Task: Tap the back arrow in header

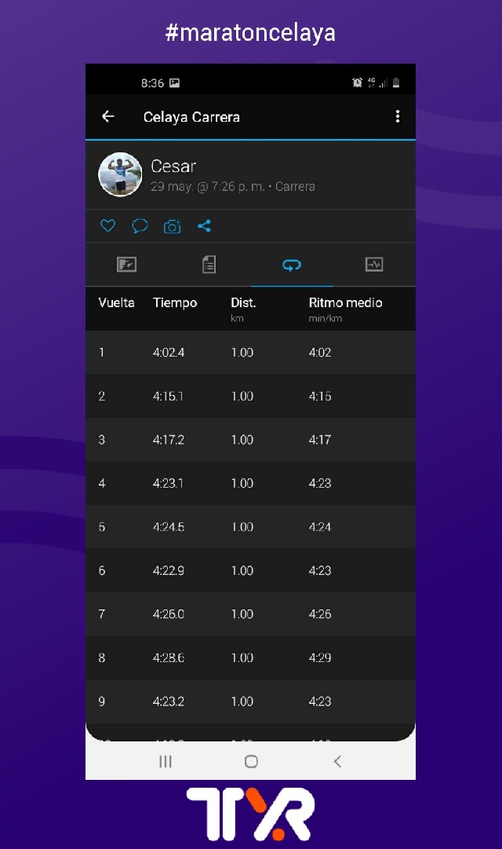Action: tap(108, 116)
